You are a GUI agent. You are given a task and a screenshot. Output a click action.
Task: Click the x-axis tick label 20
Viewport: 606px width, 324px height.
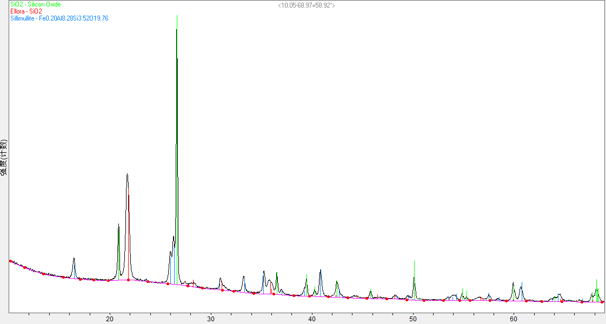click(x=110, y=319)
